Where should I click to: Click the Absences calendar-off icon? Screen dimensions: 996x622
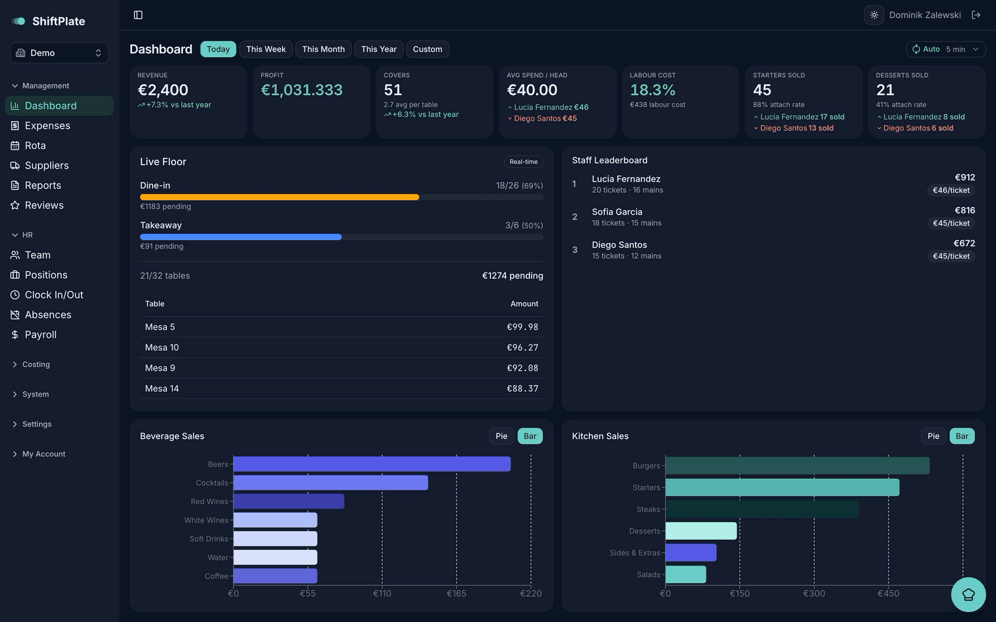tap(15, 315)
